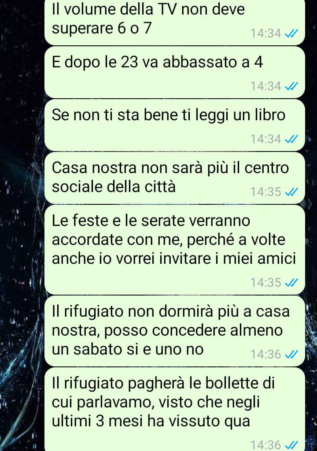The width and height of the screenshot is (317, 451).
Task: Click the double check on 'Casa nostra' message
Action: point(291,192)
